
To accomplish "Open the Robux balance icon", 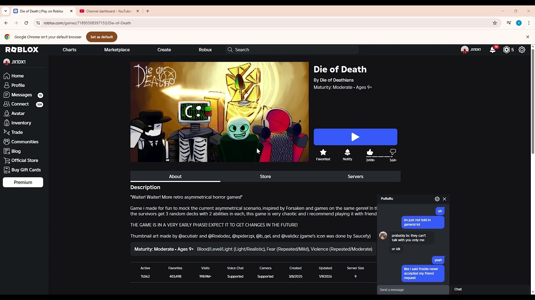I will [507, 50].
